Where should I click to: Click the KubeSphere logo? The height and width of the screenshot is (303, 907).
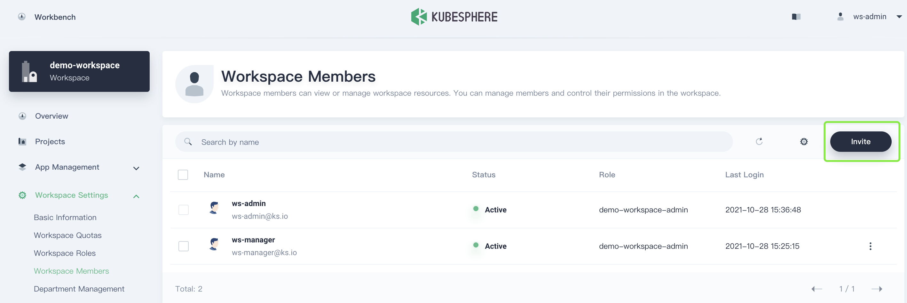[x=454, y=17]
